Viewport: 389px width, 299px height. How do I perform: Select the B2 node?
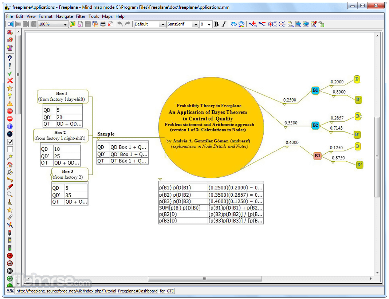[315, 125]
